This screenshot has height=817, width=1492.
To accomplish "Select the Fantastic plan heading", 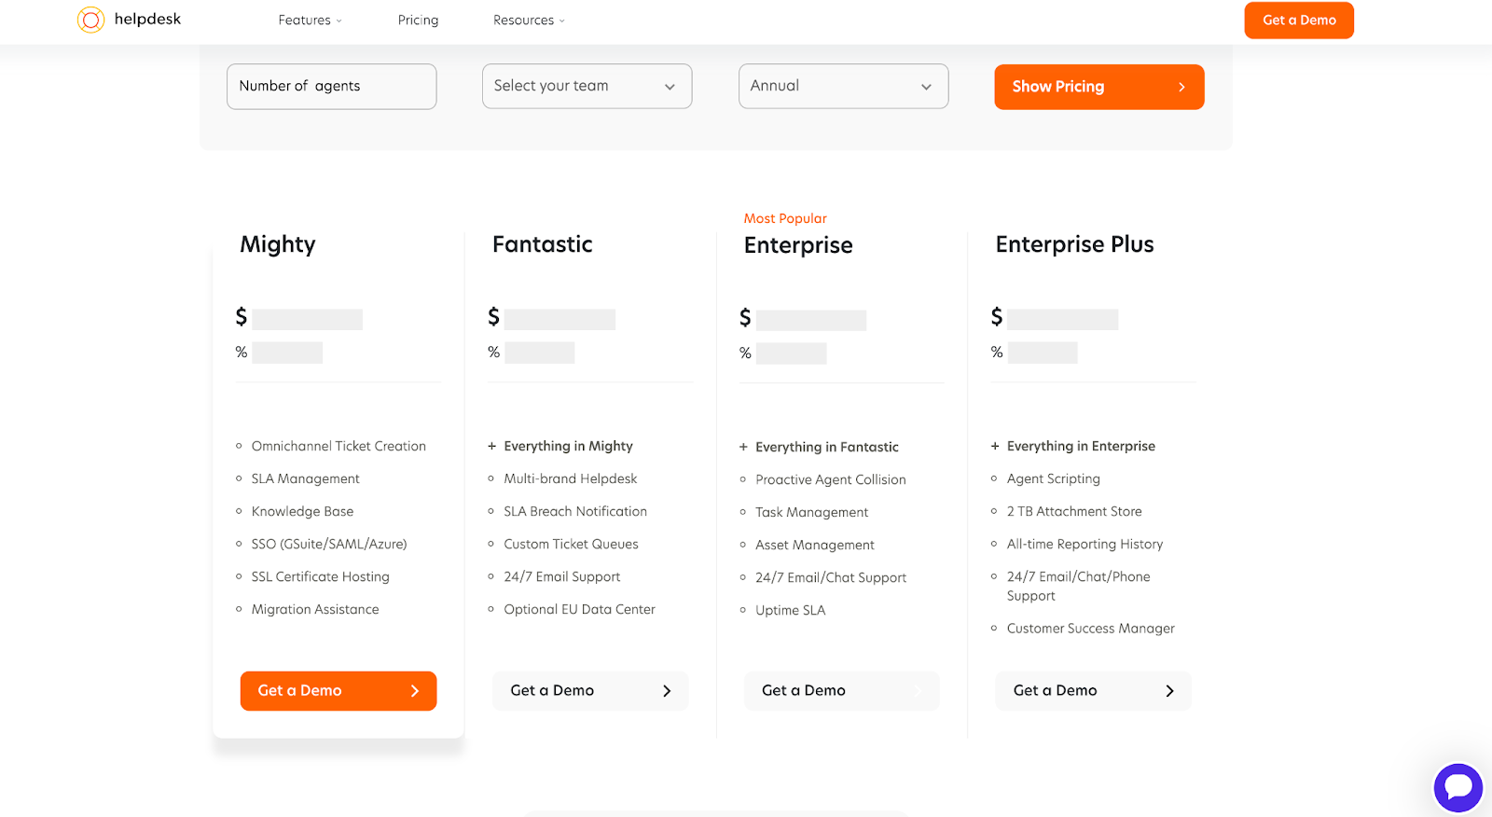I will pyautogui.click(x=543, y=244).
